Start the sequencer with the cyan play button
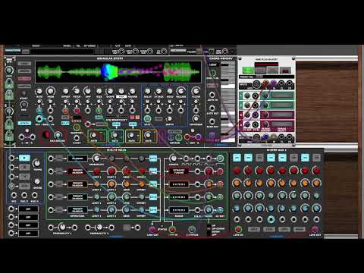364x273 pixels. coord(24,158)
